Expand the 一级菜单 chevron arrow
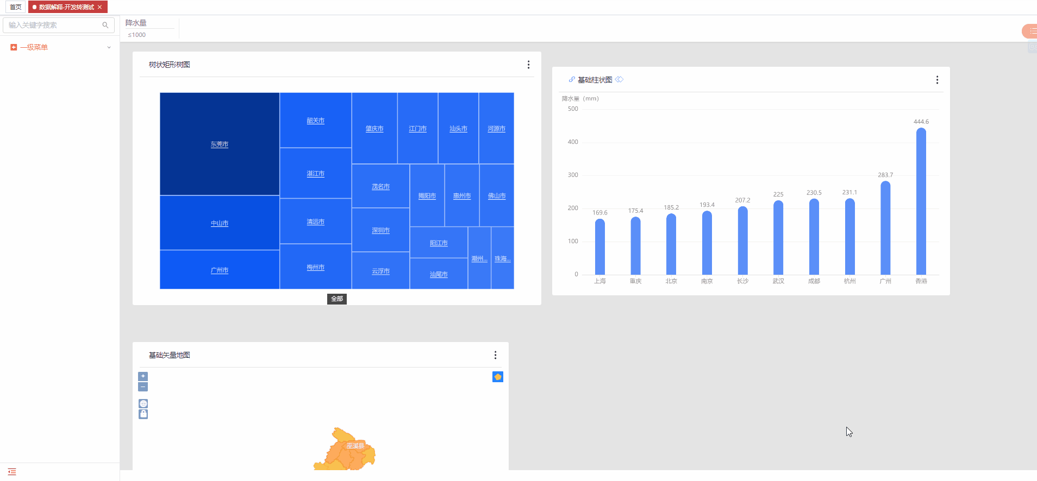Screen dimensions: 1037x481 coord(109,48)
